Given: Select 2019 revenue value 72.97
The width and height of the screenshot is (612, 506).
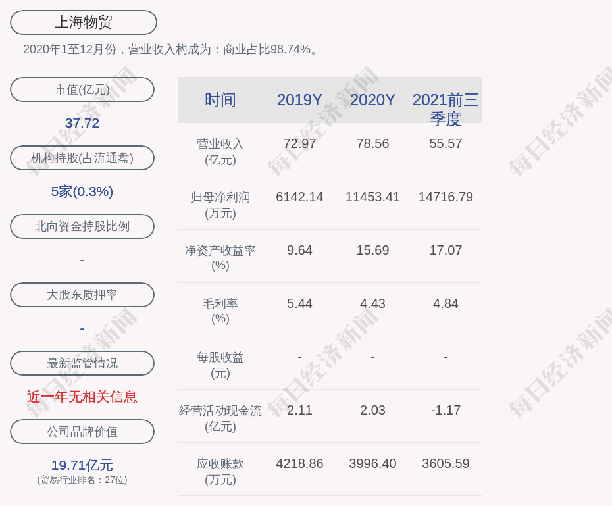Looking at the screenshot, I should coord(299,143).
